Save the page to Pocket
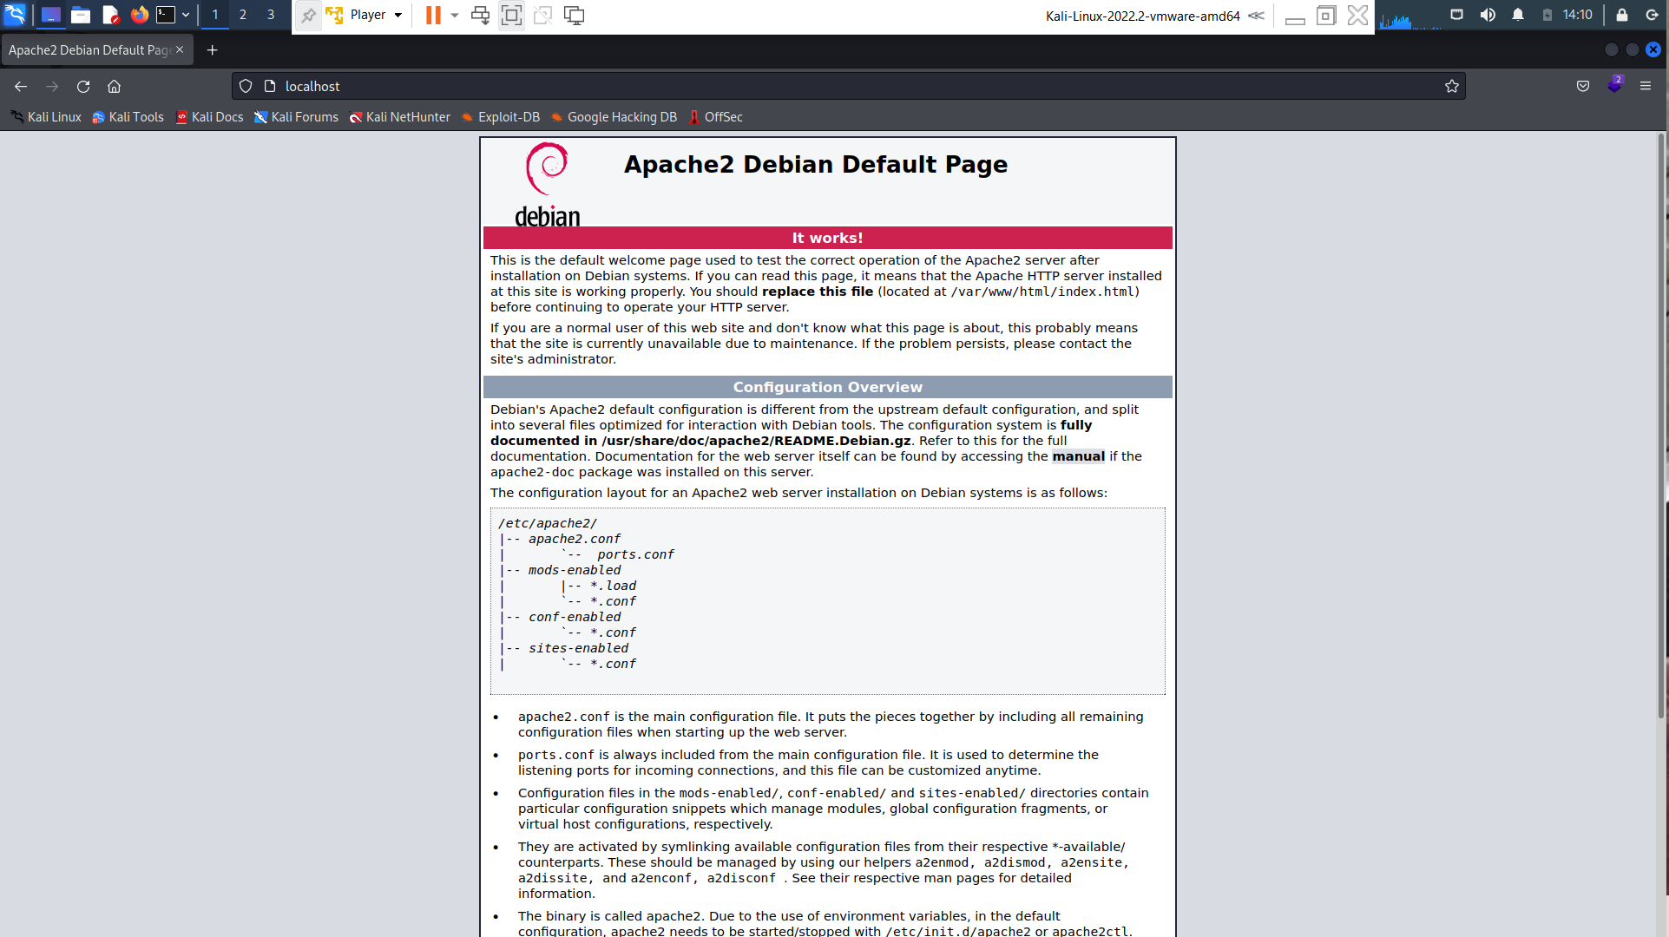1669x937 pixels. (x=1583, y=86)
